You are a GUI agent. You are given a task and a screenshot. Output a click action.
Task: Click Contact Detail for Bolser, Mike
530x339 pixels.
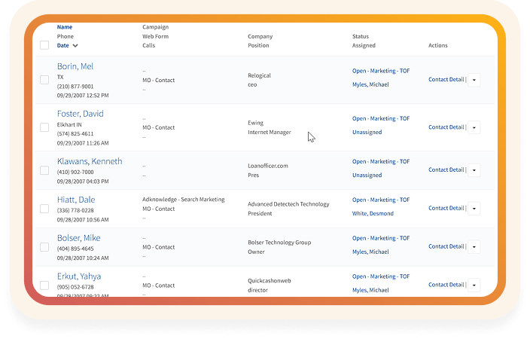446,246
